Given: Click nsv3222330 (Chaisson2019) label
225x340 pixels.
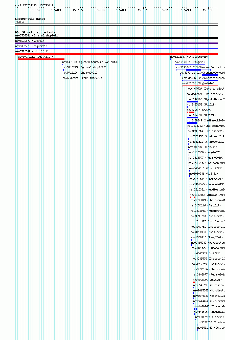Looking at the screenshot, I should (189, 57).
